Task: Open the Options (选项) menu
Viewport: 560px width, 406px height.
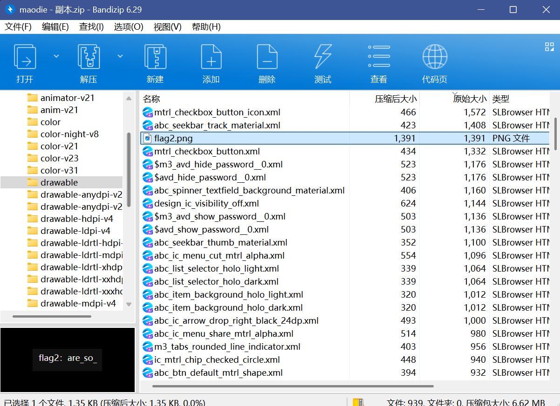Action: pos(128,27)
